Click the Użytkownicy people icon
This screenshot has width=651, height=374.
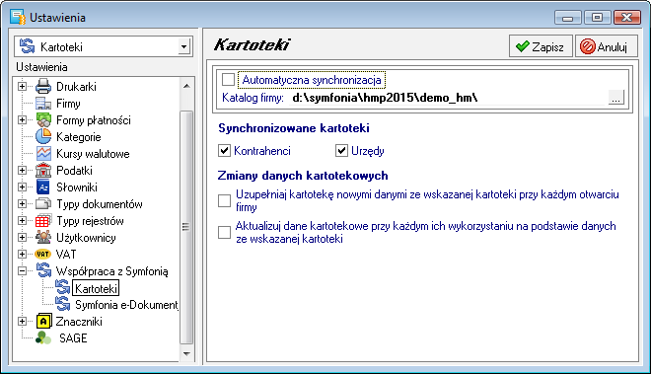coord(43,237)
